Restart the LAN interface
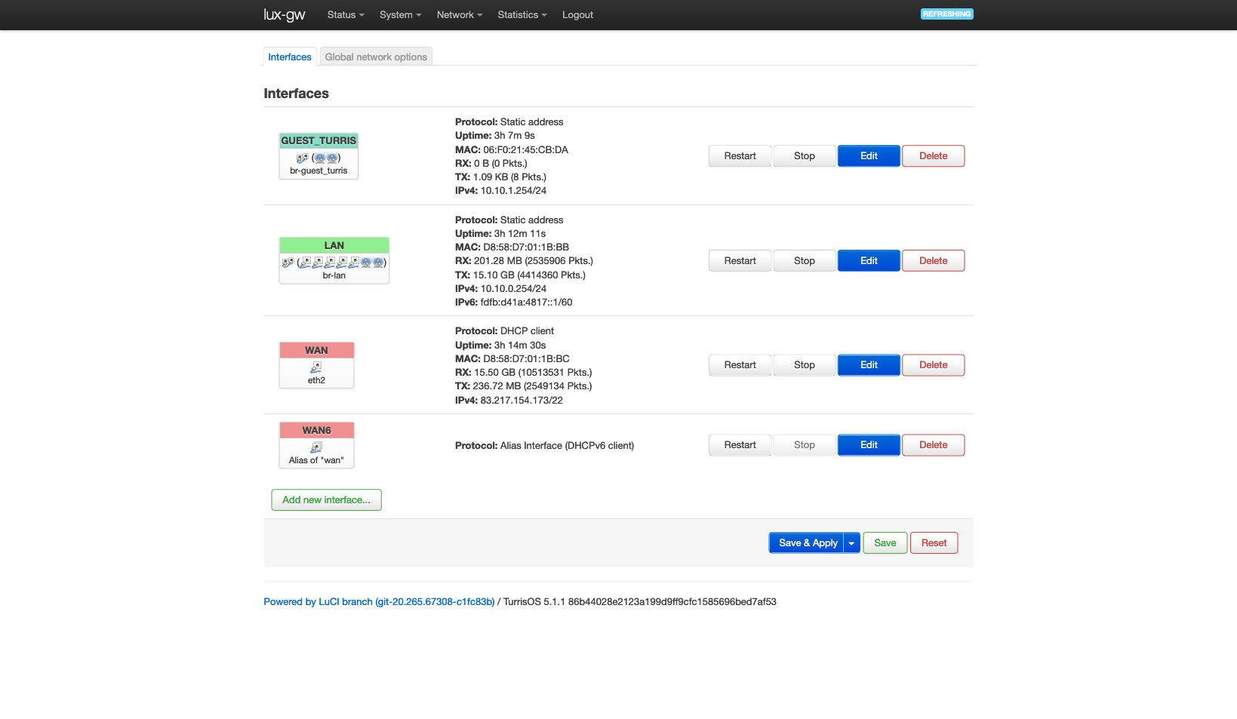Viewport: 1237px width, 719px height. (740, 261)
